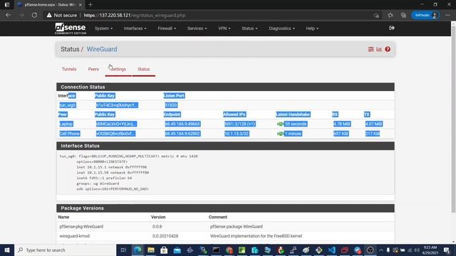
Task: Open the Favorites list icon
Action: pos(390,15)
